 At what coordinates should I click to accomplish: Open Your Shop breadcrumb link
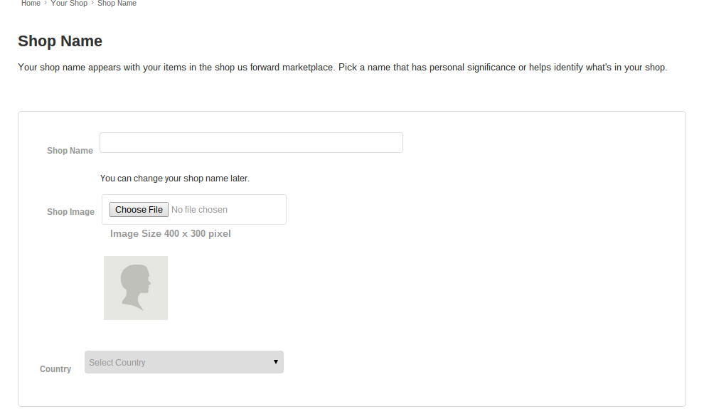(x=69, y=4)
